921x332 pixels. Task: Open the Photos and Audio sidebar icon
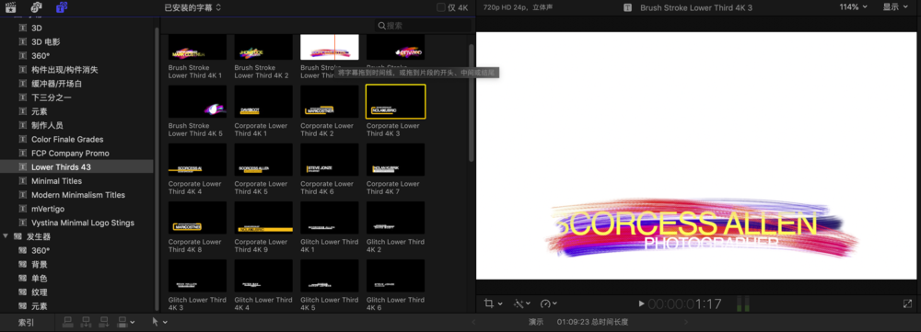pos(36,7)
